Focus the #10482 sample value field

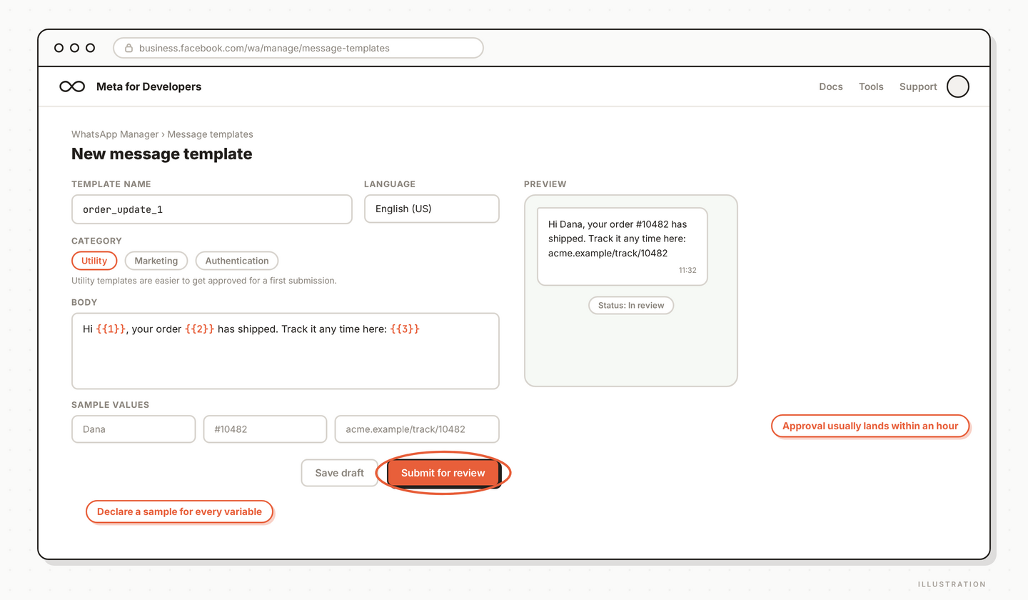(x=265, y=429)
